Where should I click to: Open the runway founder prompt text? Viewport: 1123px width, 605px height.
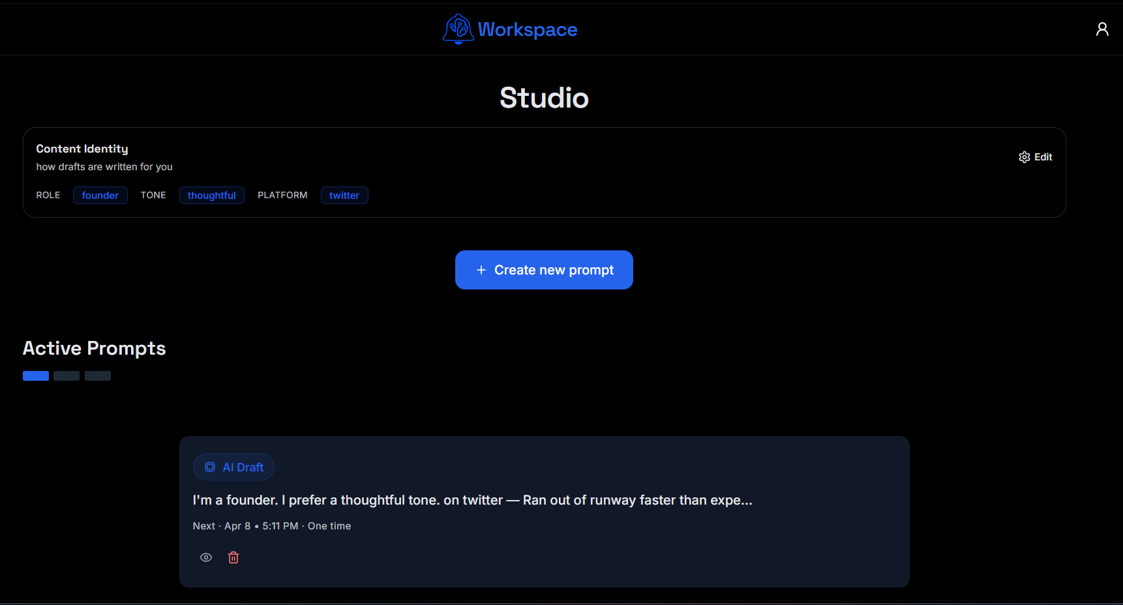pyautogui.click(x=473, y=500)
